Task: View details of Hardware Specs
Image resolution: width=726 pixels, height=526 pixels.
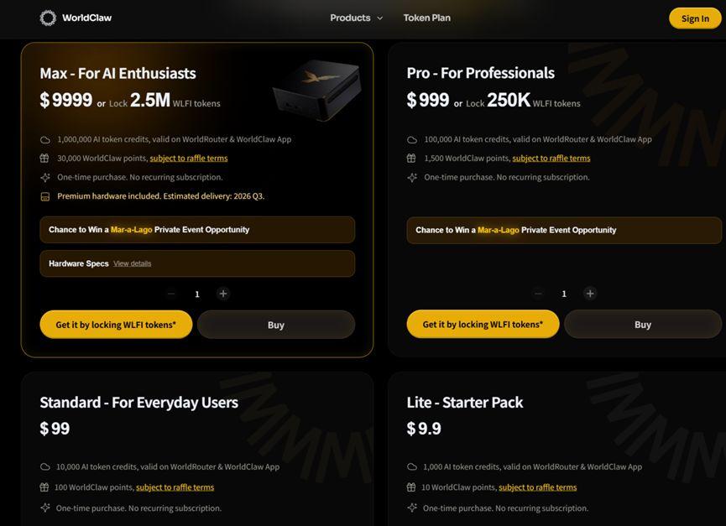Action: click(x=133, y=263)
